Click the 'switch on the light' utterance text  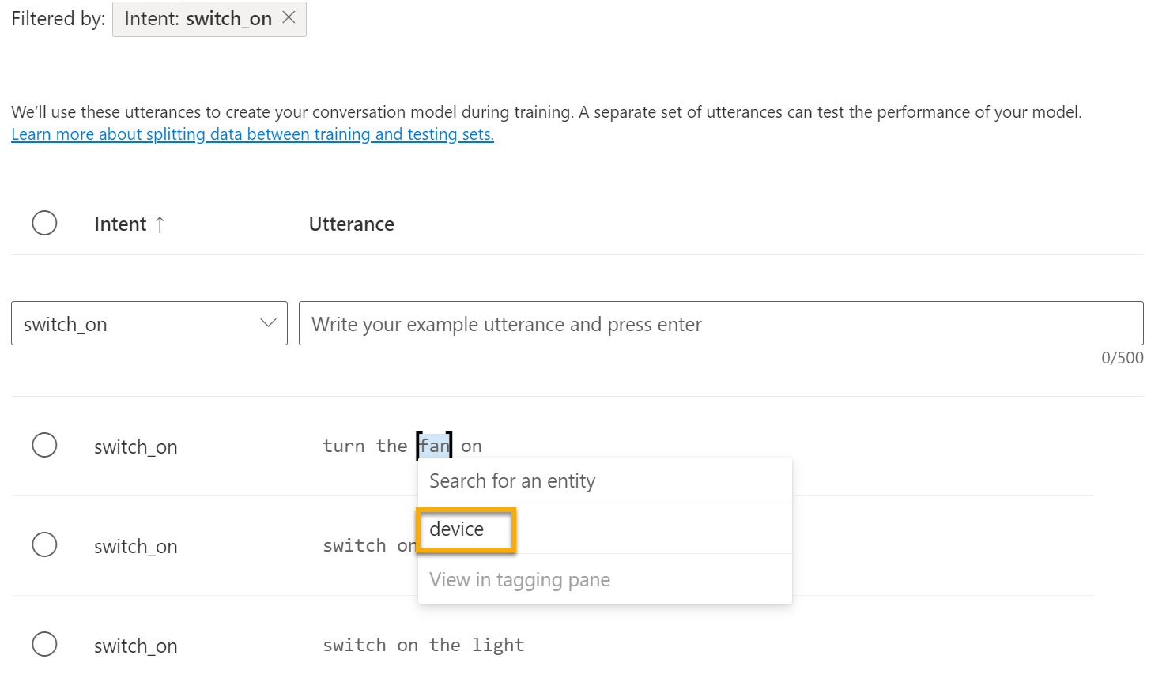coord(423,646)
